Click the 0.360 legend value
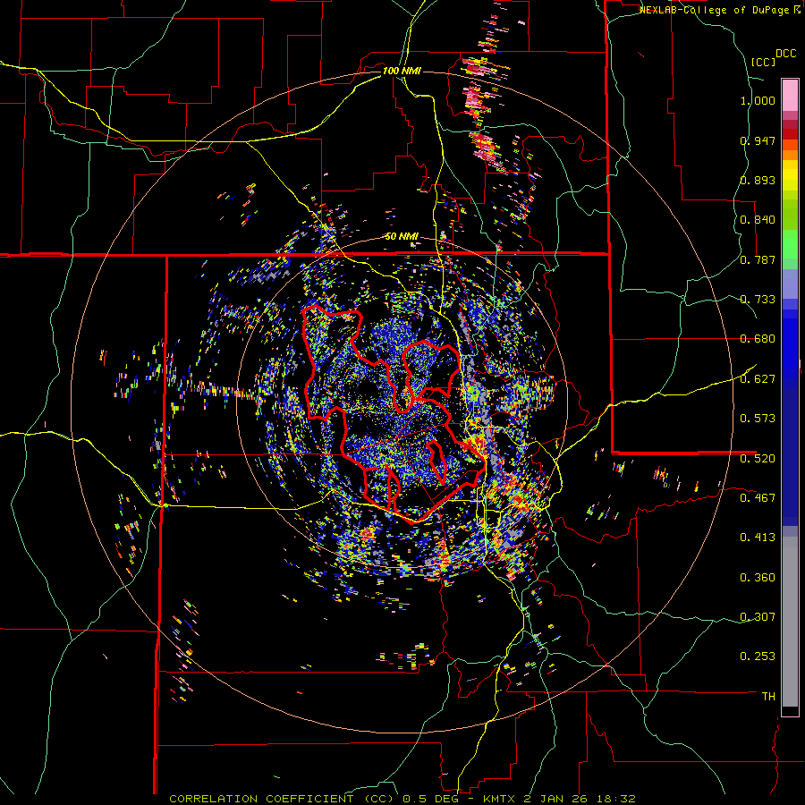This screenshot has width=805, height=805. pyautogui.click(x=758, y=577)
